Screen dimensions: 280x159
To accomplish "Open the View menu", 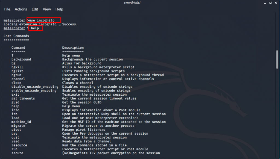I will [x=46, y=9].
